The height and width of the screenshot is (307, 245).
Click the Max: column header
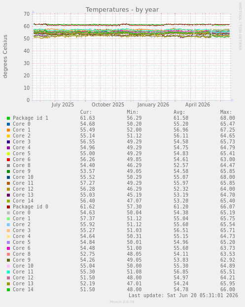[226, 112]
